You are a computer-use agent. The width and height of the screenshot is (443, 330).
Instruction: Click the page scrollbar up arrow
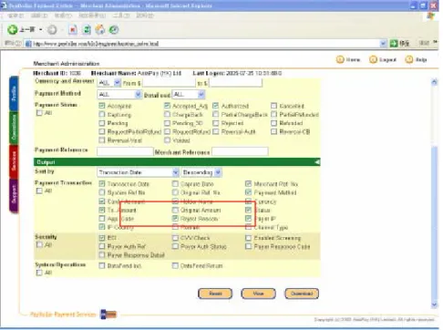point(435,82)
